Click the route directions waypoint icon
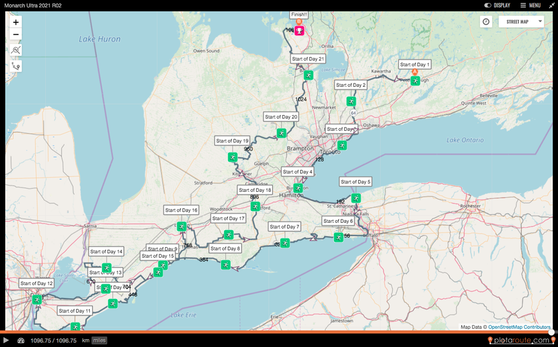 point(16,66)
